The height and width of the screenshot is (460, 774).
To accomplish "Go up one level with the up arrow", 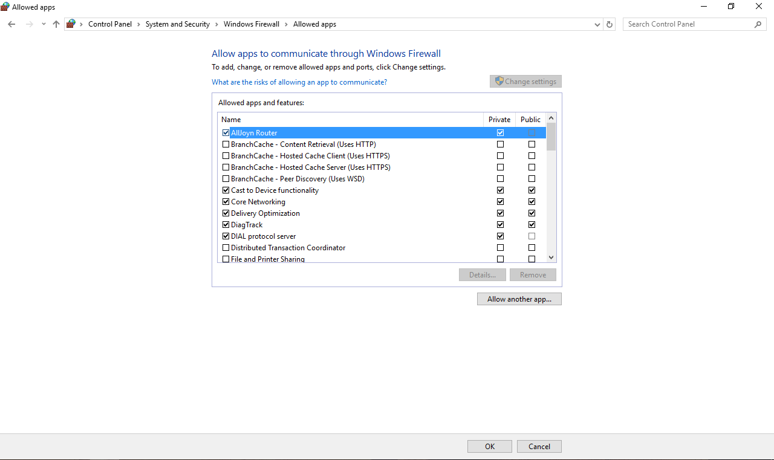I will pyautogui.click(x=56, y=24).
